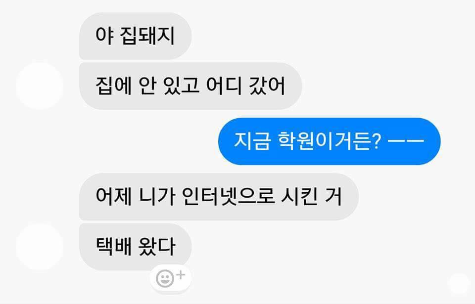Select the '야 집돼지' message bubble
The height and width of the screenshot is (304, 475).
[x=136, y=36]
